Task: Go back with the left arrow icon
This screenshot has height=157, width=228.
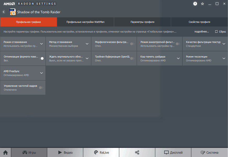Action: 4,12
